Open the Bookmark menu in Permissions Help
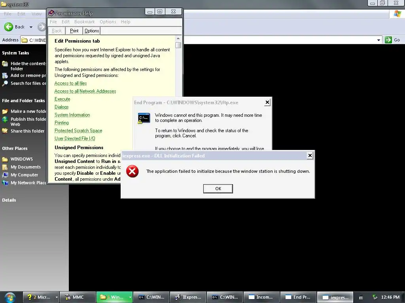 coord(85,22)
